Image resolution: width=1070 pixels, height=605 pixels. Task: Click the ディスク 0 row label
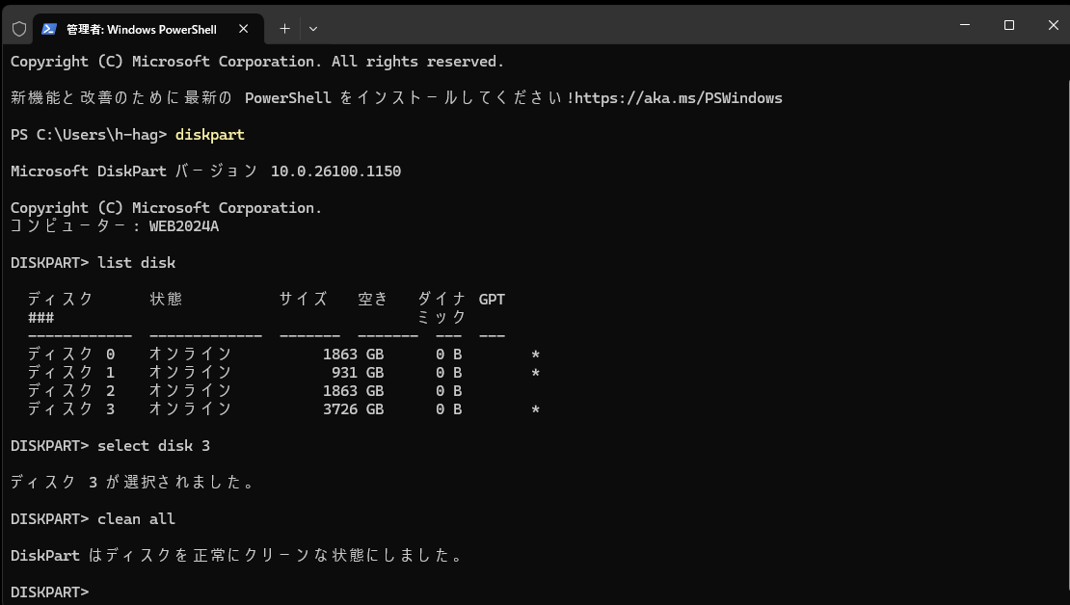coord(71,354)
